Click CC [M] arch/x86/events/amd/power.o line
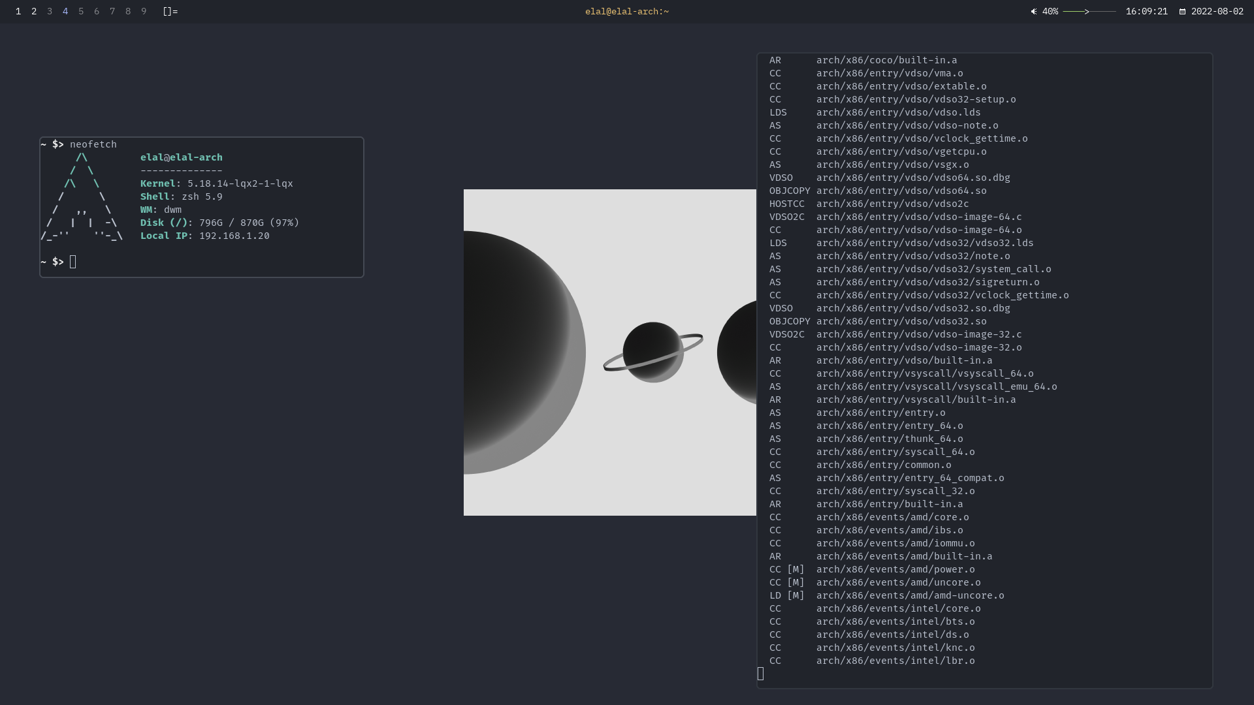The width and height of the screenshot is (1254, 705). [x=872, y=569]
